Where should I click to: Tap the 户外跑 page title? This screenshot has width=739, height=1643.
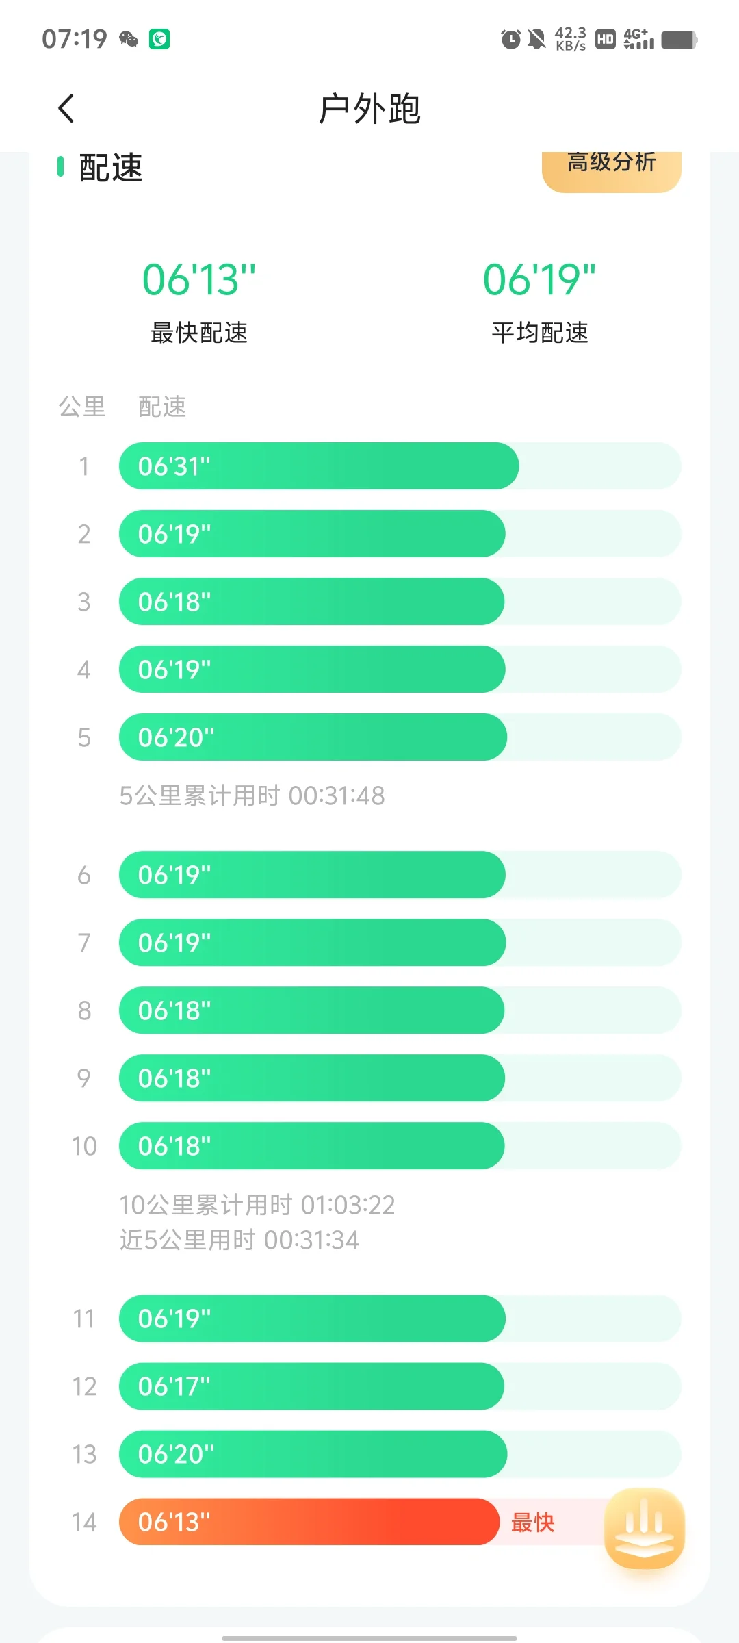point(369,109)
